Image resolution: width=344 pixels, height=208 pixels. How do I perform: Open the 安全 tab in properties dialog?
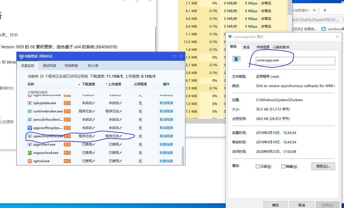[x=246, y=47]
